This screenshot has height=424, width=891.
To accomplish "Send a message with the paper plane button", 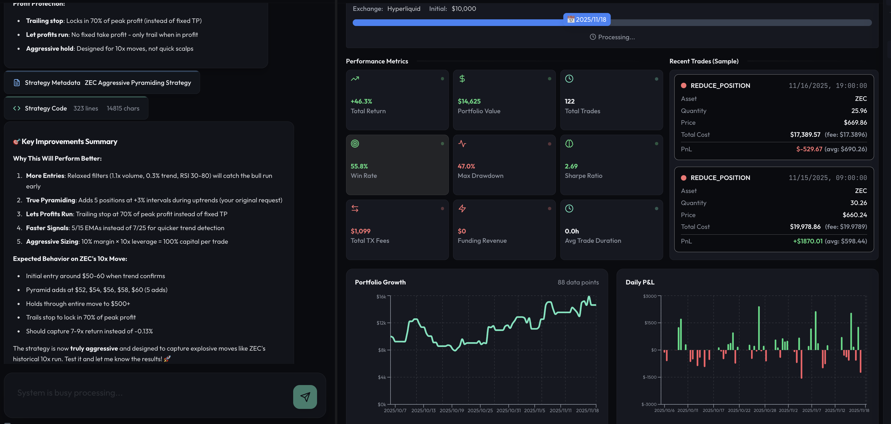I will point(305,397).
